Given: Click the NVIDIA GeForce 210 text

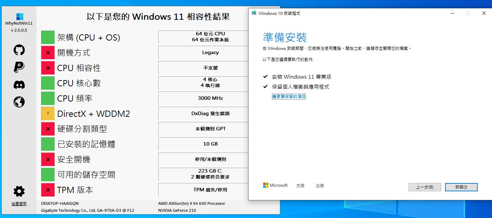Looking at the screenshot, I should 177,210.
